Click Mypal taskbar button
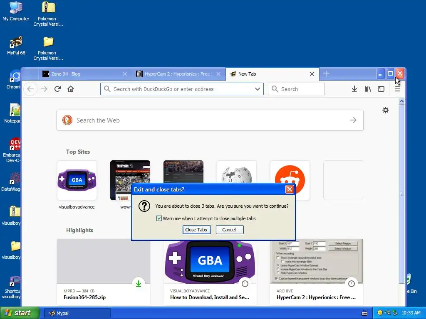This screenshot has height=319, width=426. tap(77, 313)
